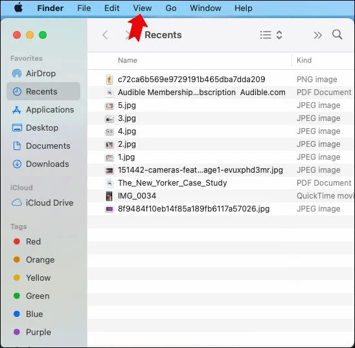Click the 151442-cameras file thumbnail
355x348 pixels.
click(x=109, y=170)
